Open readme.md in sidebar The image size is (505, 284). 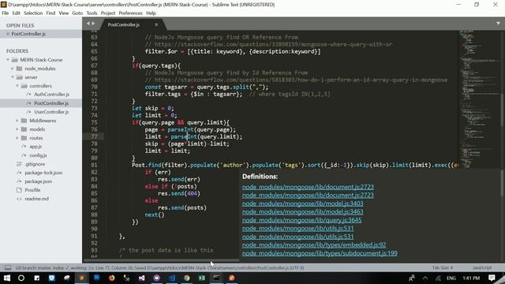(x=36, y=199)
